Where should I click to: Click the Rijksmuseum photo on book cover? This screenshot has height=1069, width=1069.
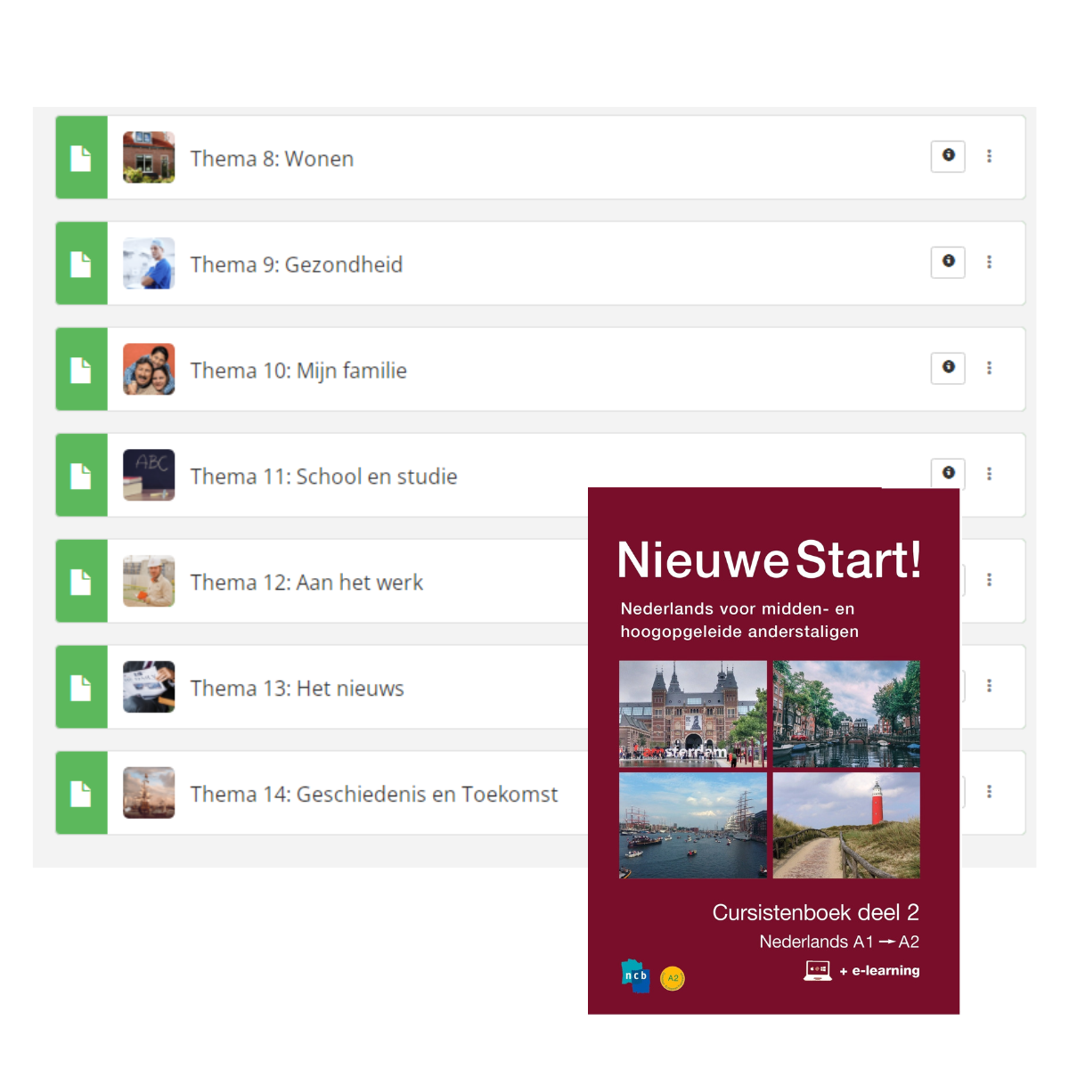[x=693, y=714]
